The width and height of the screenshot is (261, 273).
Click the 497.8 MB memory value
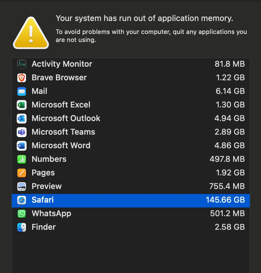click(227, 159)
